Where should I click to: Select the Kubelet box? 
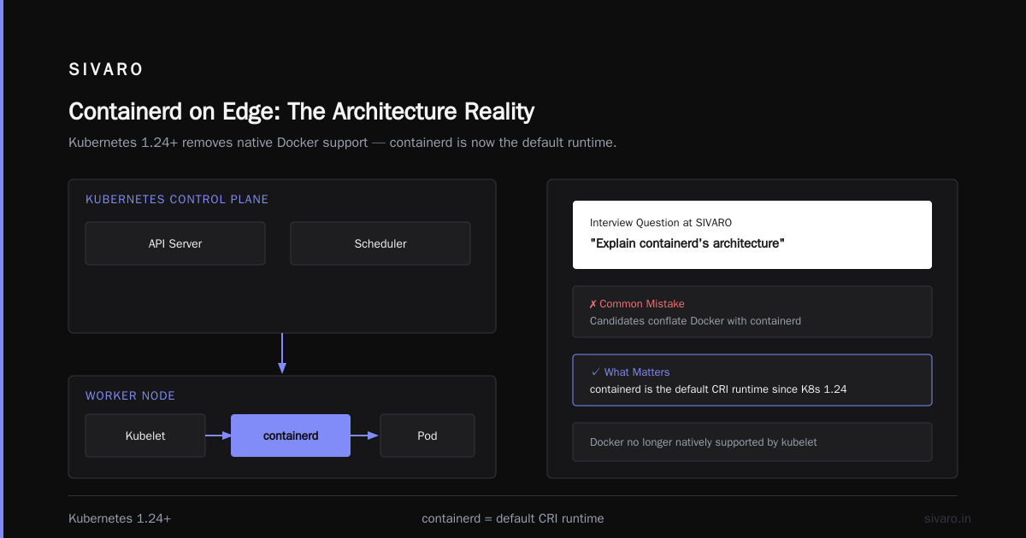point(145,436)
